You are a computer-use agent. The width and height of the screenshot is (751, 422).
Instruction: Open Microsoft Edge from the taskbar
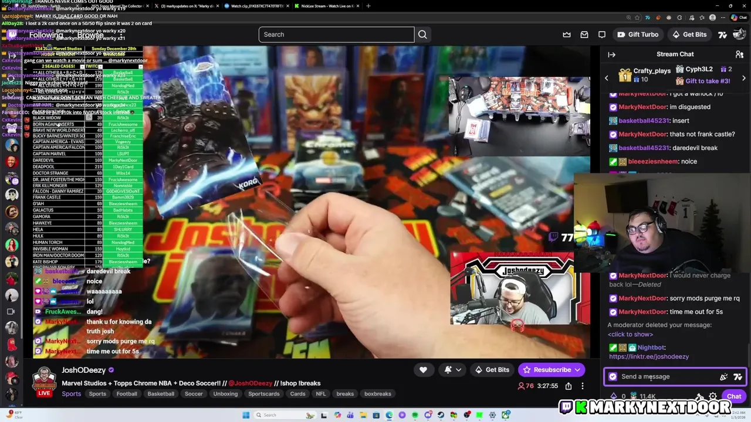coord(389,415)
